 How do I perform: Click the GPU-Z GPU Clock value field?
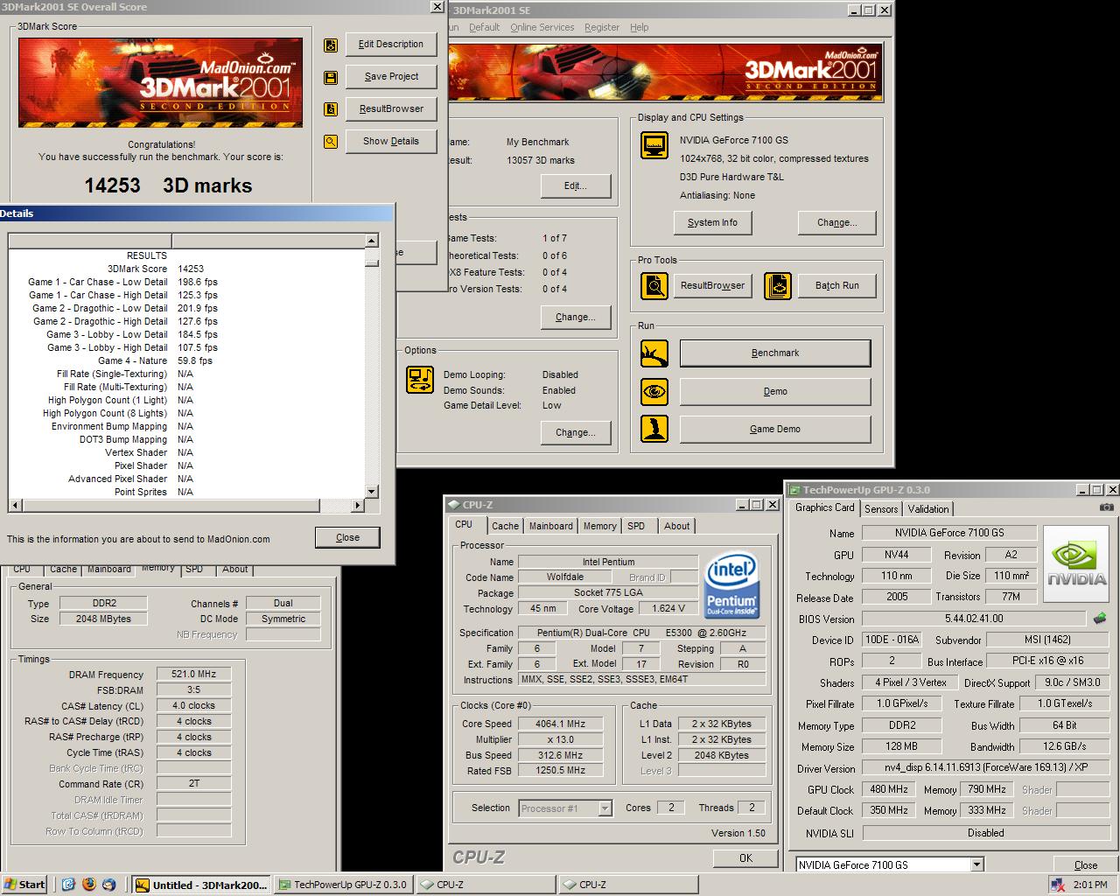point(888,789)
